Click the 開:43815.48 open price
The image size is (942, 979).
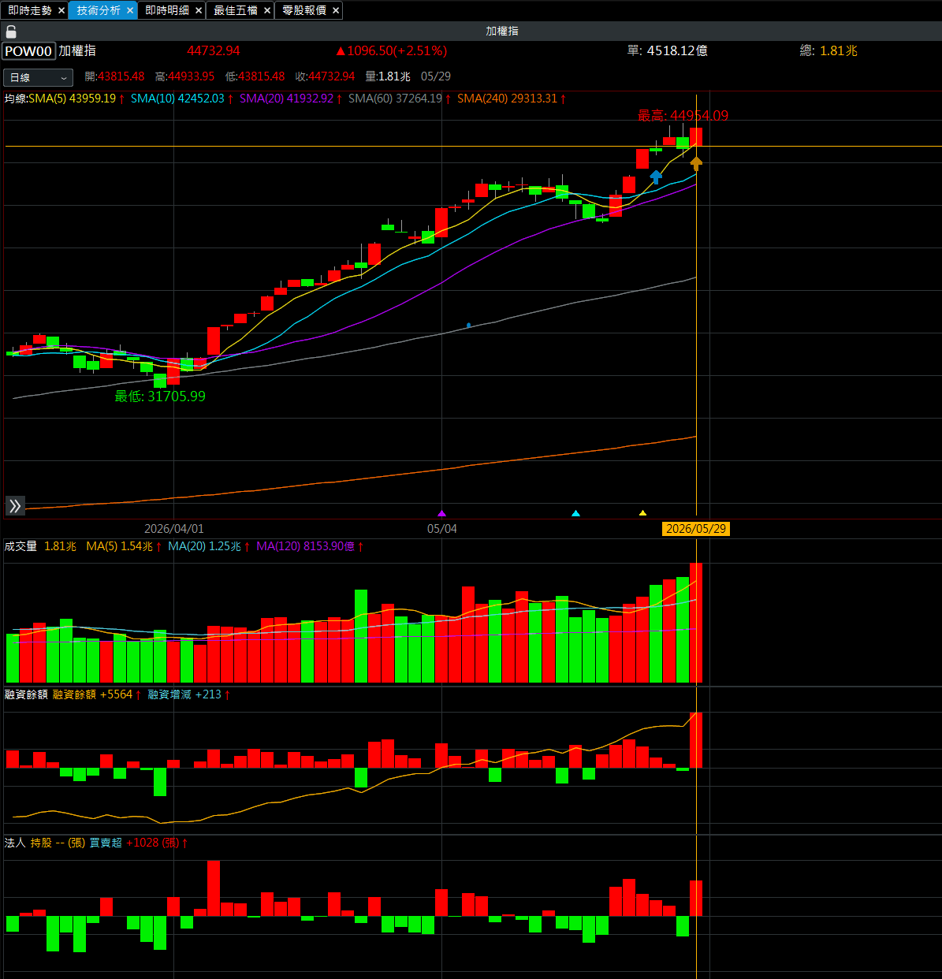pyautogui.click(x=114, y=76)
